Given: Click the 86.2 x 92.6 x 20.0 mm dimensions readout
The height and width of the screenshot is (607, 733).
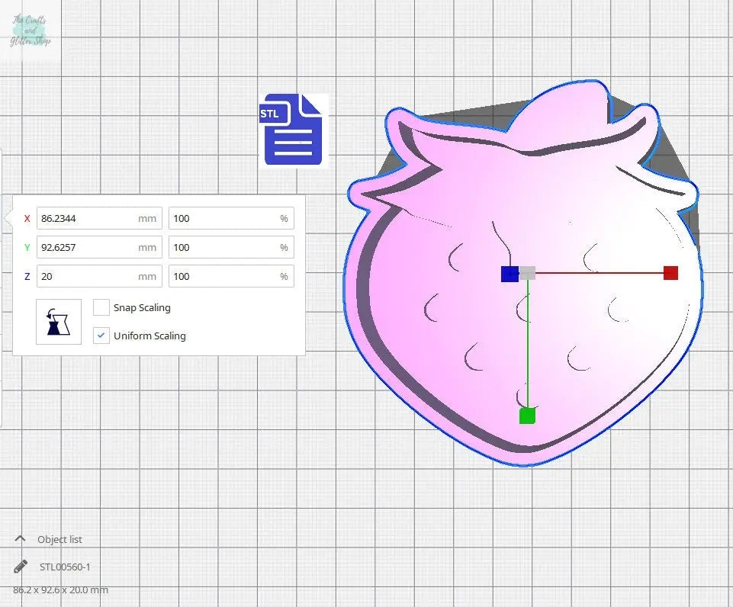Looking at the screenshot, I should pos(61,590).
